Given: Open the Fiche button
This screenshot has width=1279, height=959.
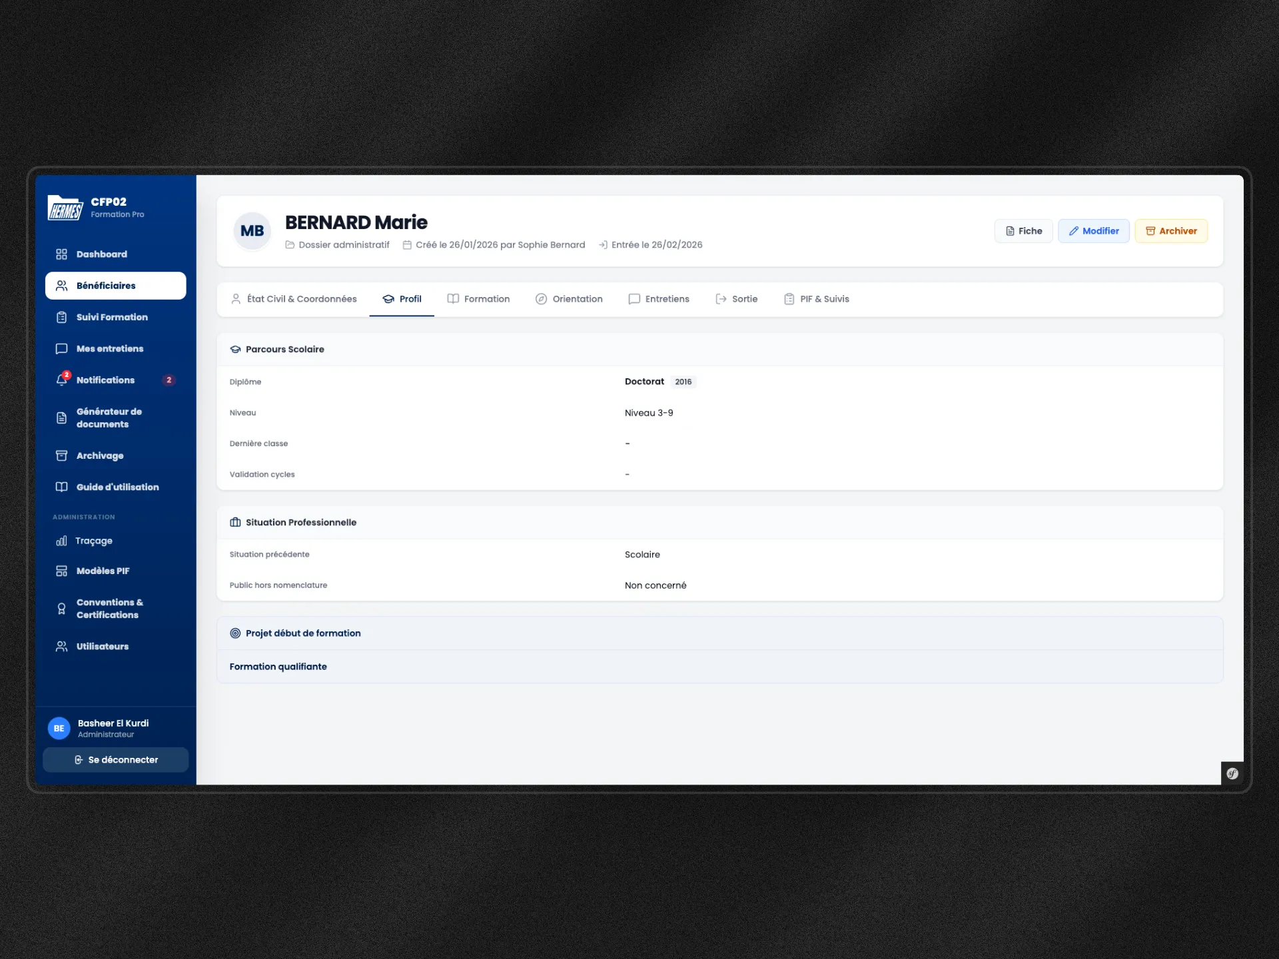Looking at the screenshot, I should tap(1024, 231).
